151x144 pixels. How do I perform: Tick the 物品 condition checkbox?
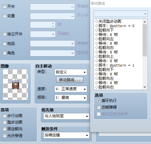pyautogui.click(x=4, y=44)
